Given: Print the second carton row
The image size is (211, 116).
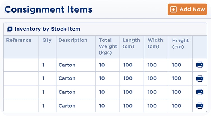Looking at the screenshot, I should 200,78.
